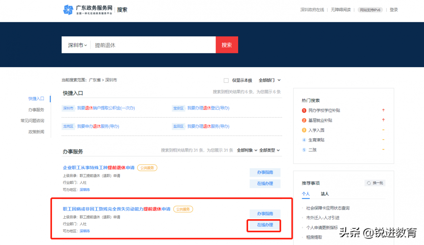Click hot search rank badge number 1

click(x=304, y=110)
